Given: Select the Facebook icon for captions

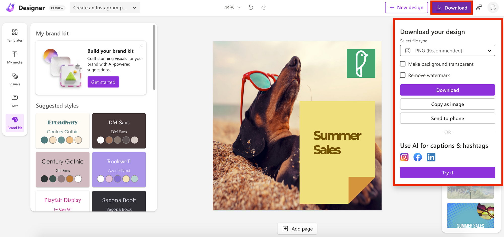Looking at the screenshot, I should (x=418, y=157).
